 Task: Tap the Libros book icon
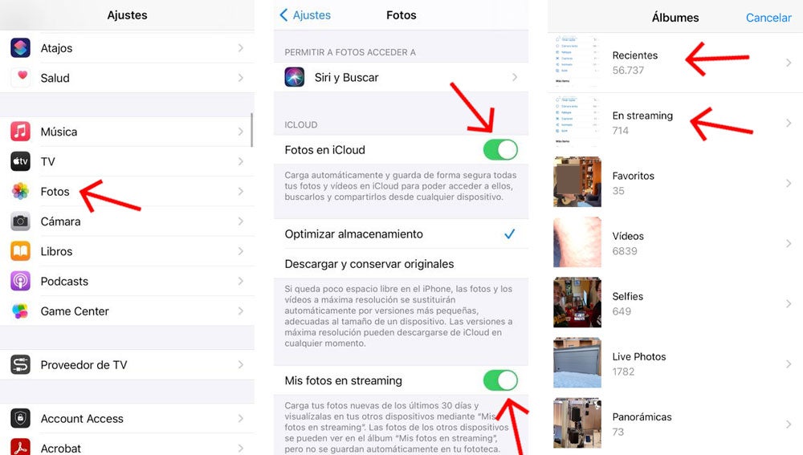point(21,251)
